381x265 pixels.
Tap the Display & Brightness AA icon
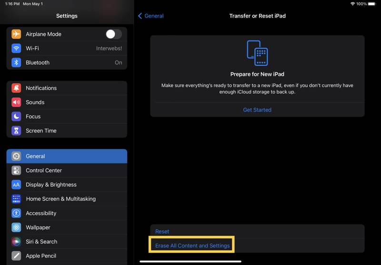tap(16, 185)
